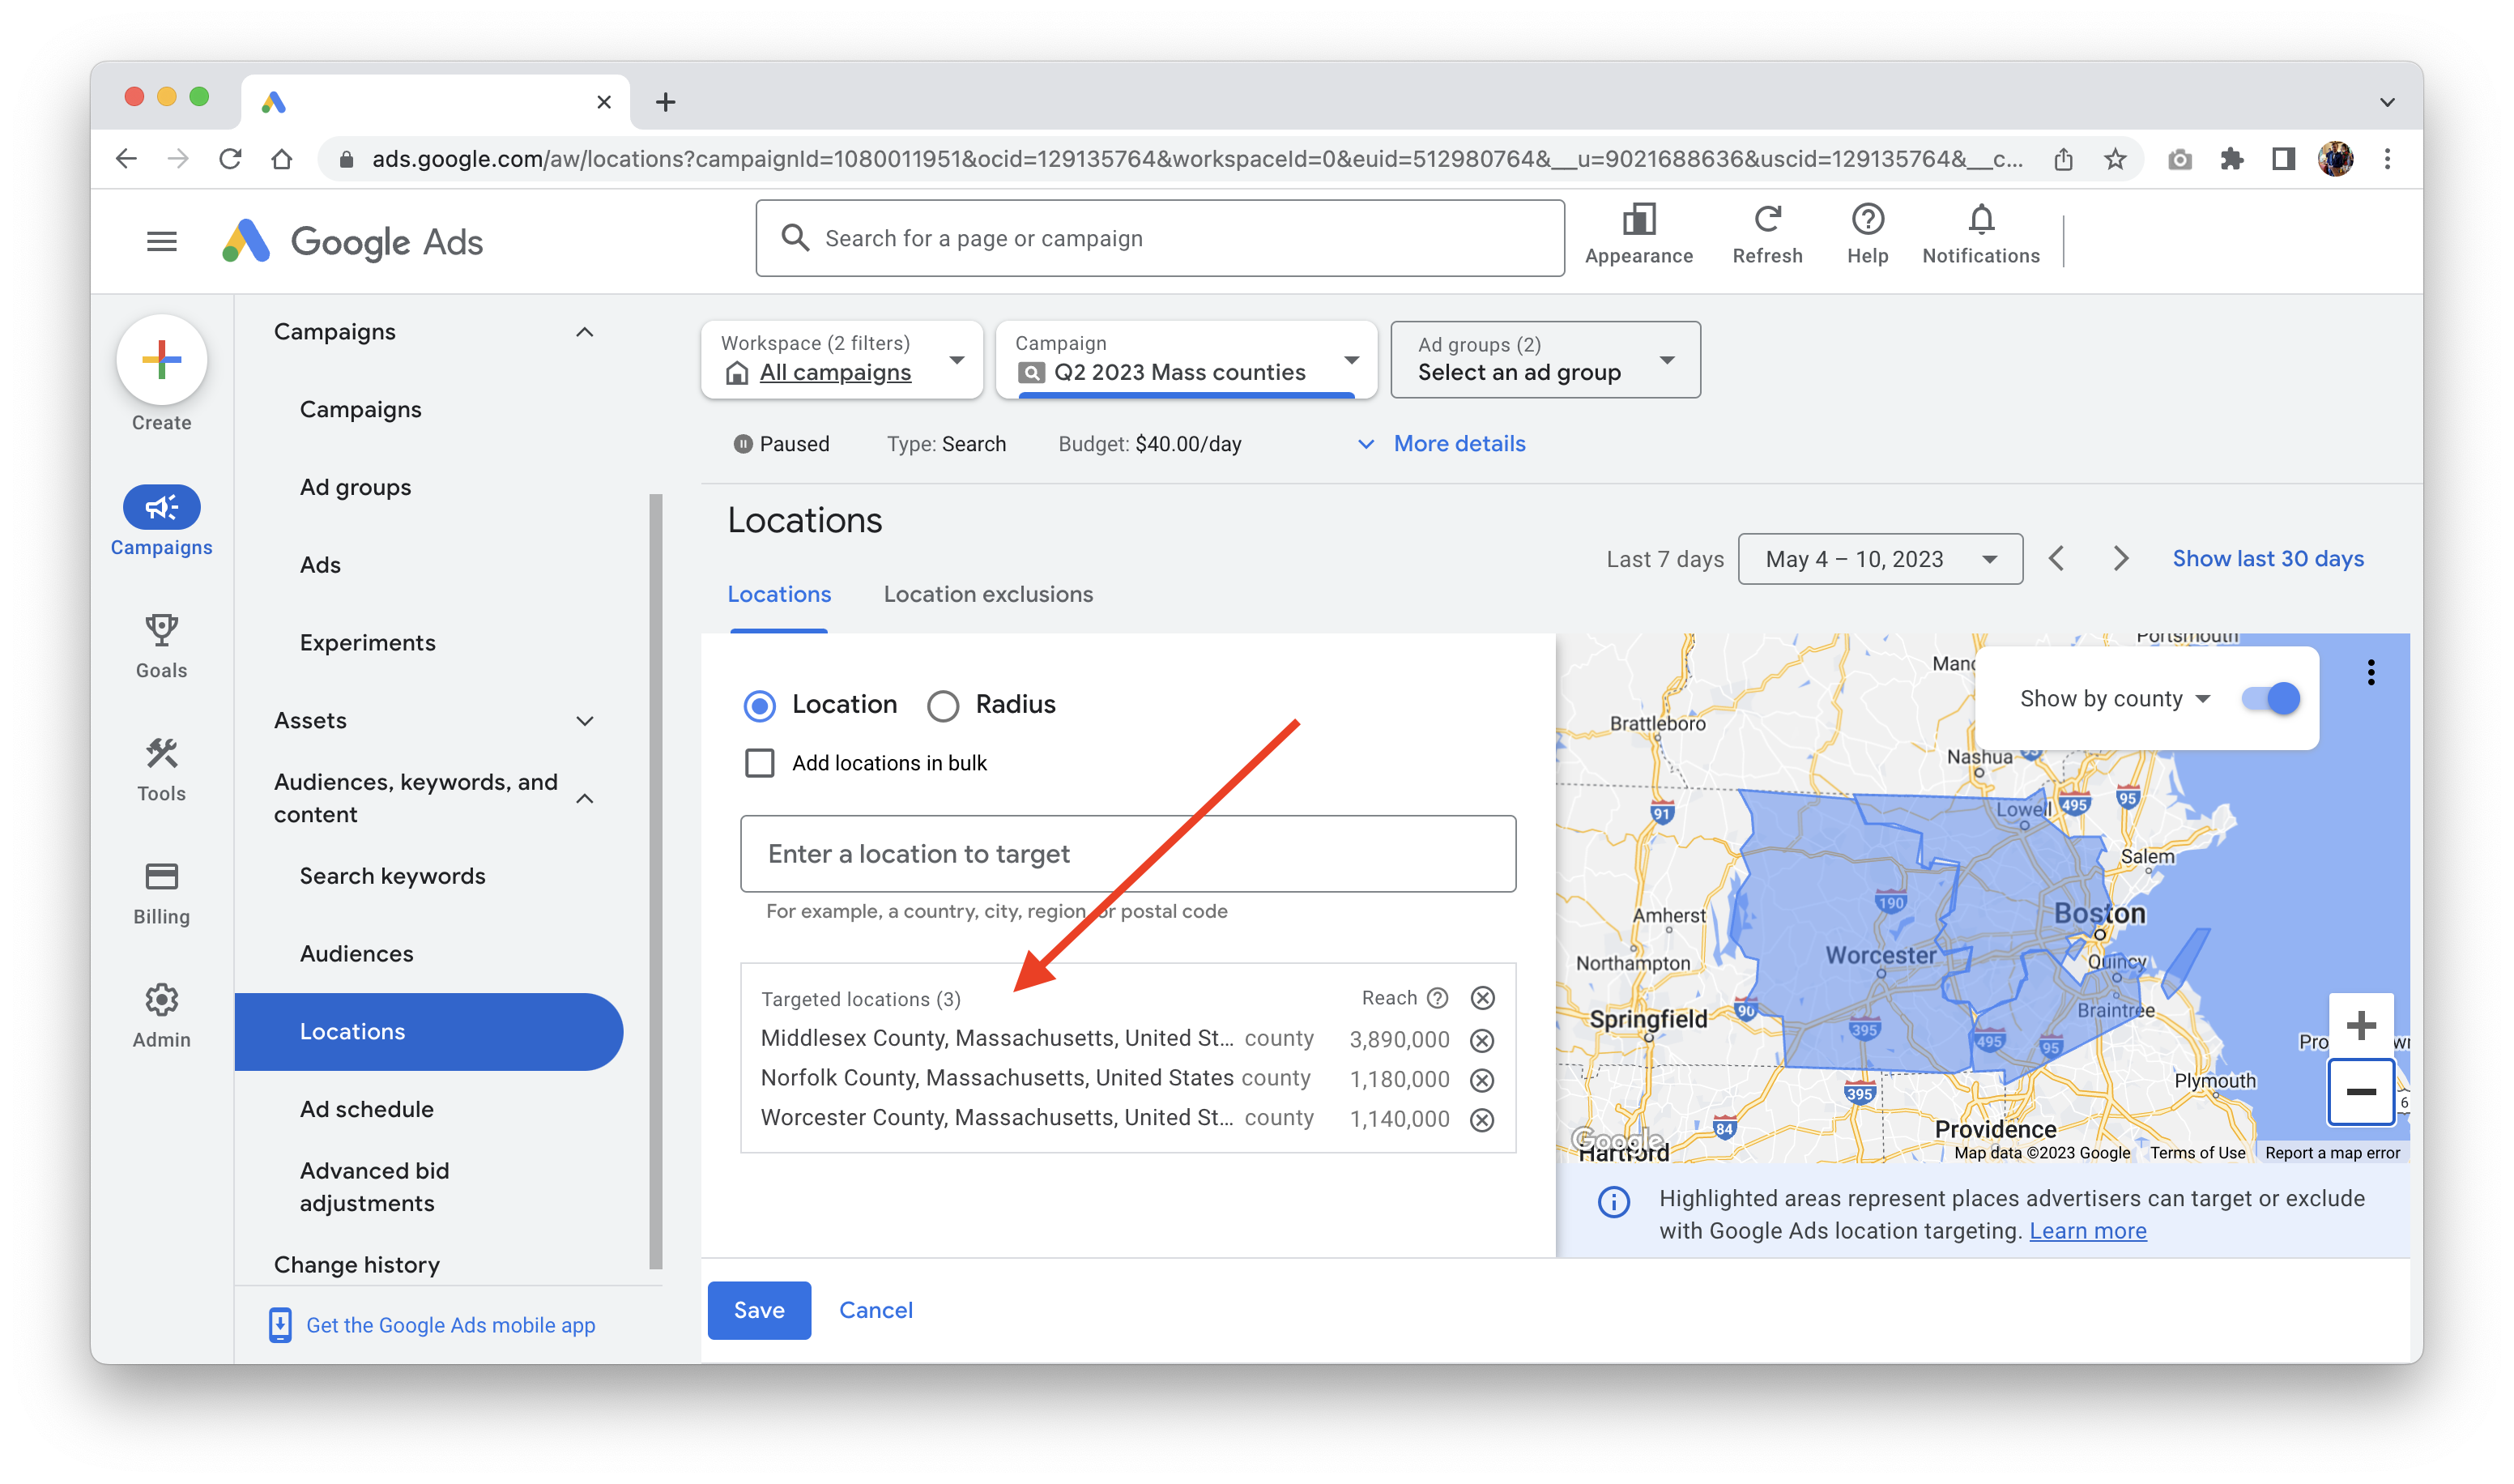Switch to the Locations tab
Viewport: 2514px width, 1484px height.
(778, 594)
